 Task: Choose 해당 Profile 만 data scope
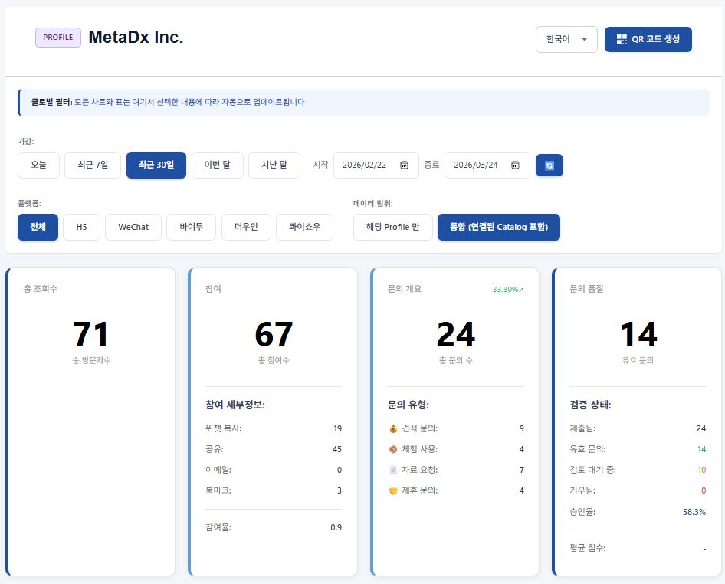pyautogui.click(x=392, y=228)
